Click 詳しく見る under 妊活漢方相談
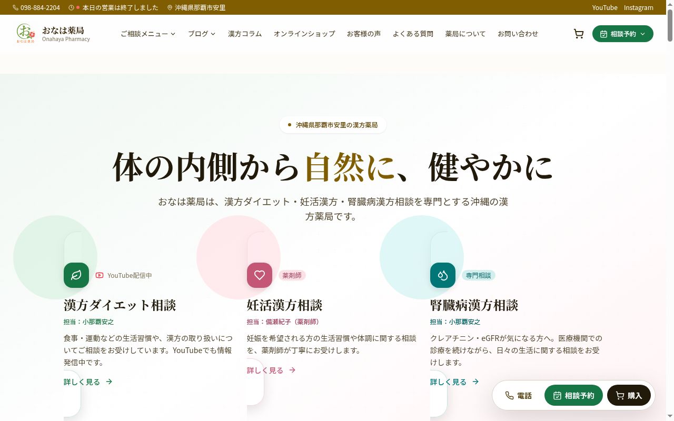Viewport: 674px width, 421px height. 272,370
